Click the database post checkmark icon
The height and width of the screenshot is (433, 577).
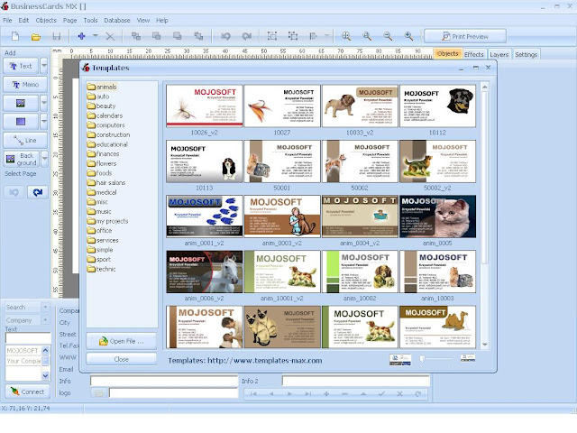pyautogui.click(x=381, y=394)
